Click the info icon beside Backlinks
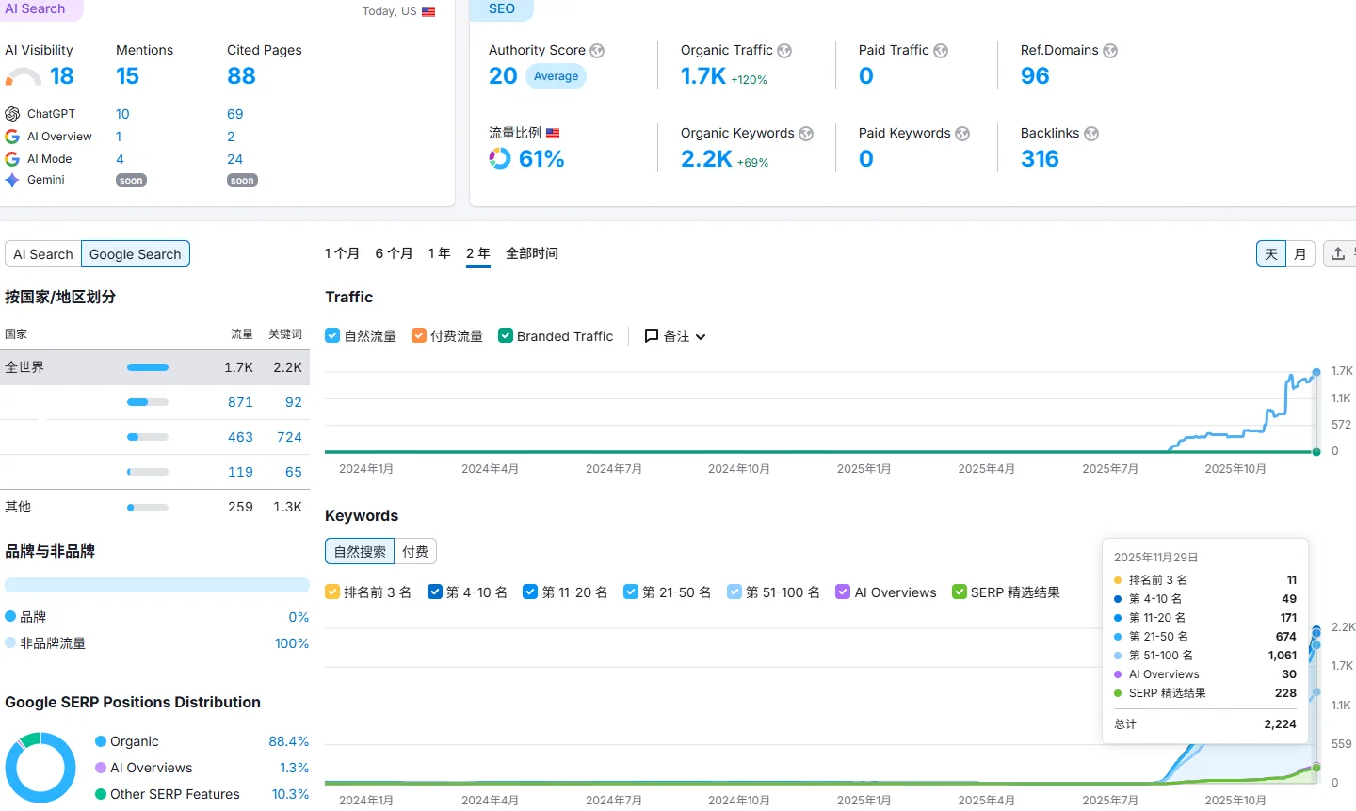The width and height of the screenshot is (1356, 811). (1091, 134)
